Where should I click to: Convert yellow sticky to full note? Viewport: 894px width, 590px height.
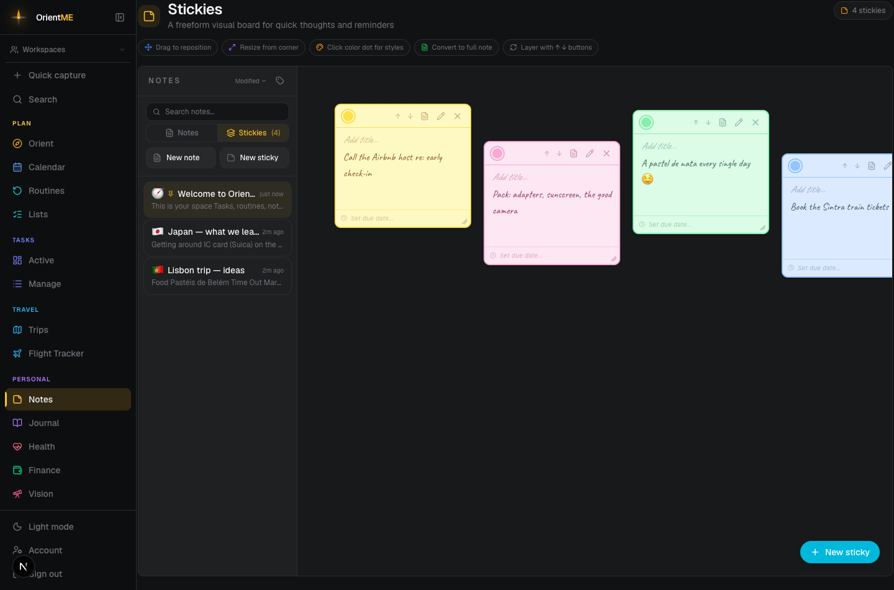coord(425,116)
